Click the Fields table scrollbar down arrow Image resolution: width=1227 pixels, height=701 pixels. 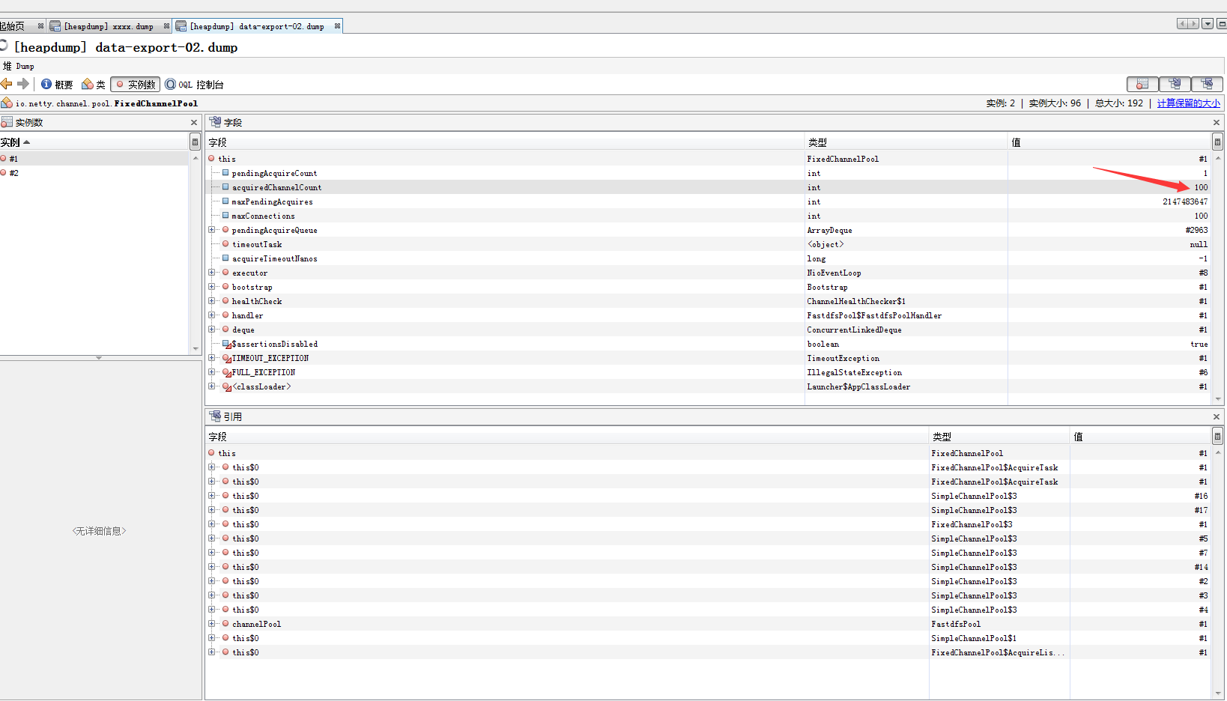click(1218, 399)
